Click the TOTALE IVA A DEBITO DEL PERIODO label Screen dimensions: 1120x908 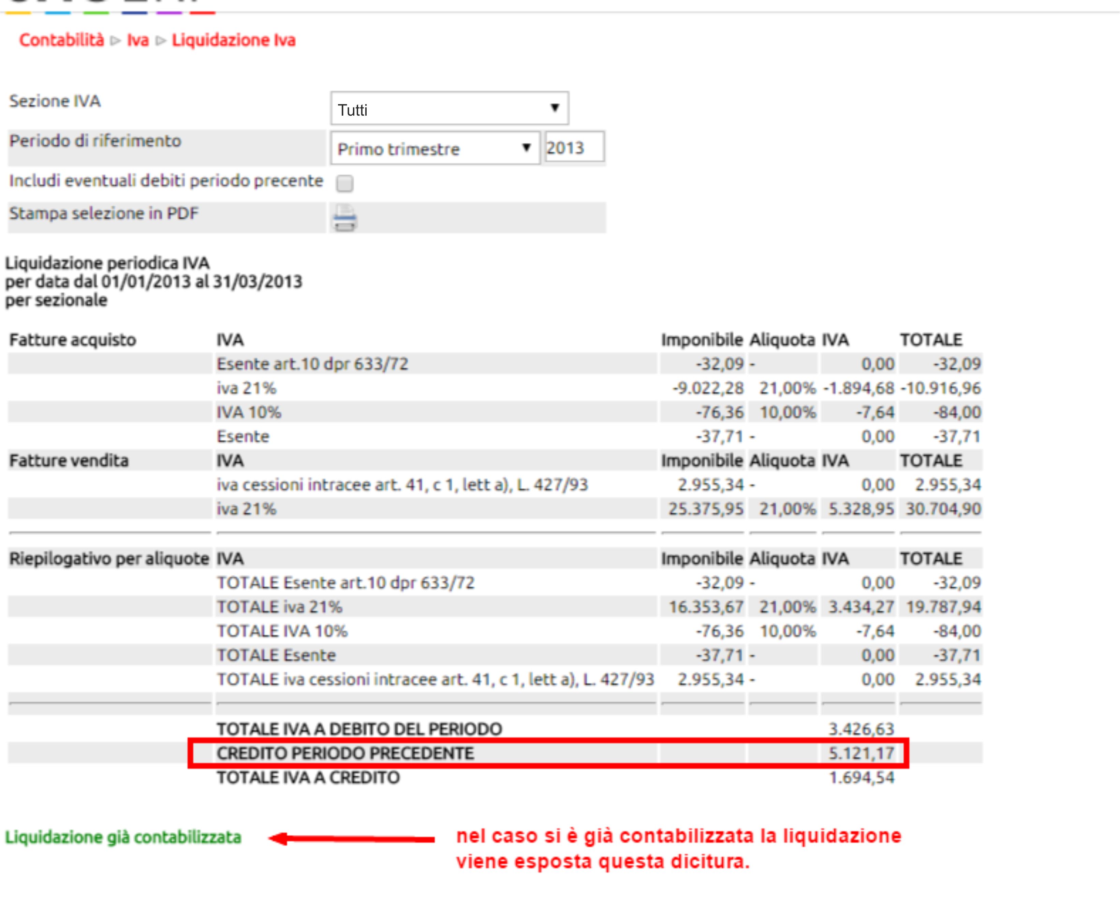[360, 729]
